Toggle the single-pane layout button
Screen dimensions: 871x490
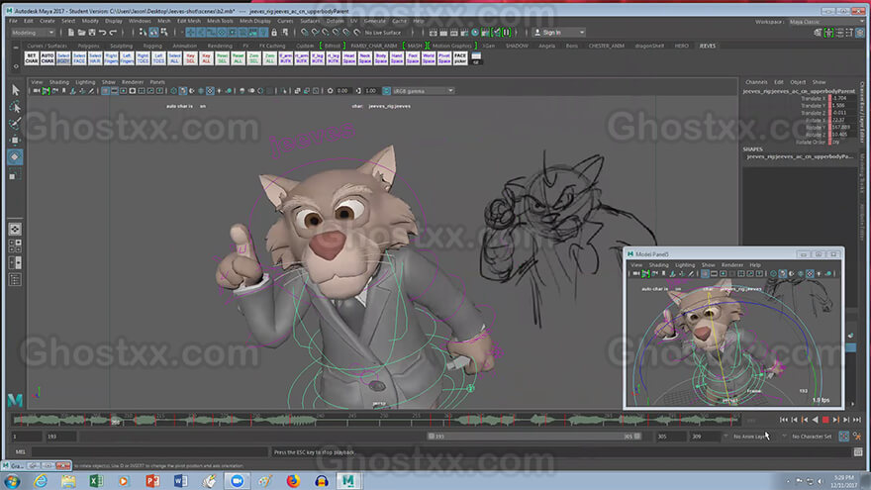(x=15, y=229)
